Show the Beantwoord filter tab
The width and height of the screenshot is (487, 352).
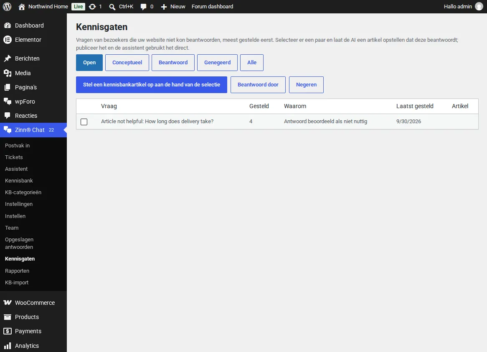pyautogui.click(x=173, y=62)
